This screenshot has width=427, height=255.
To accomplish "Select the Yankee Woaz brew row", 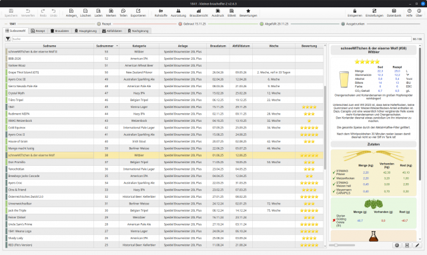I will click(165, 65).
